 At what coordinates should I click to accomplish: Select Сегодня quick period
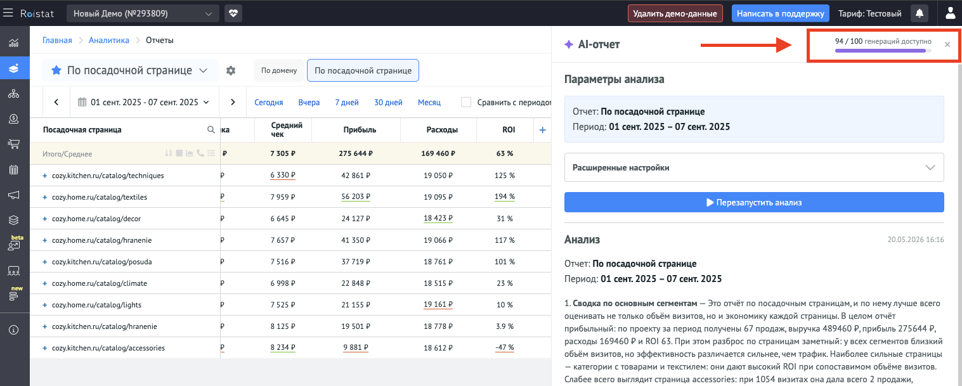tap(268, 102)
